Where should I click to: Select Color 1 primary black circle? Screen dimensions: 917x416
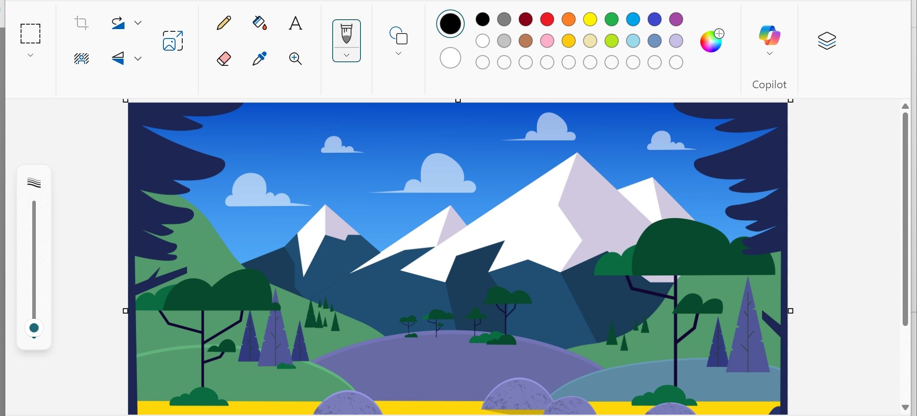[x=450, y=24]
